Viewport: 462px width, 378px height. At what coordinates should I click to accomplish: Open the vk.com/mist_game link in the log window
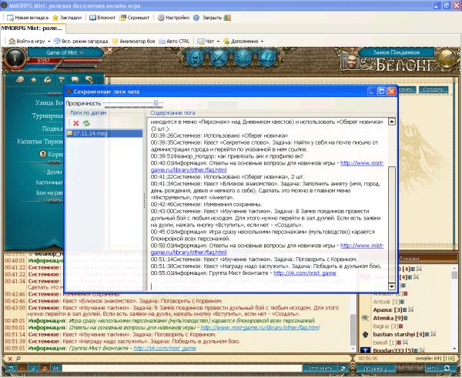[305, 273]
